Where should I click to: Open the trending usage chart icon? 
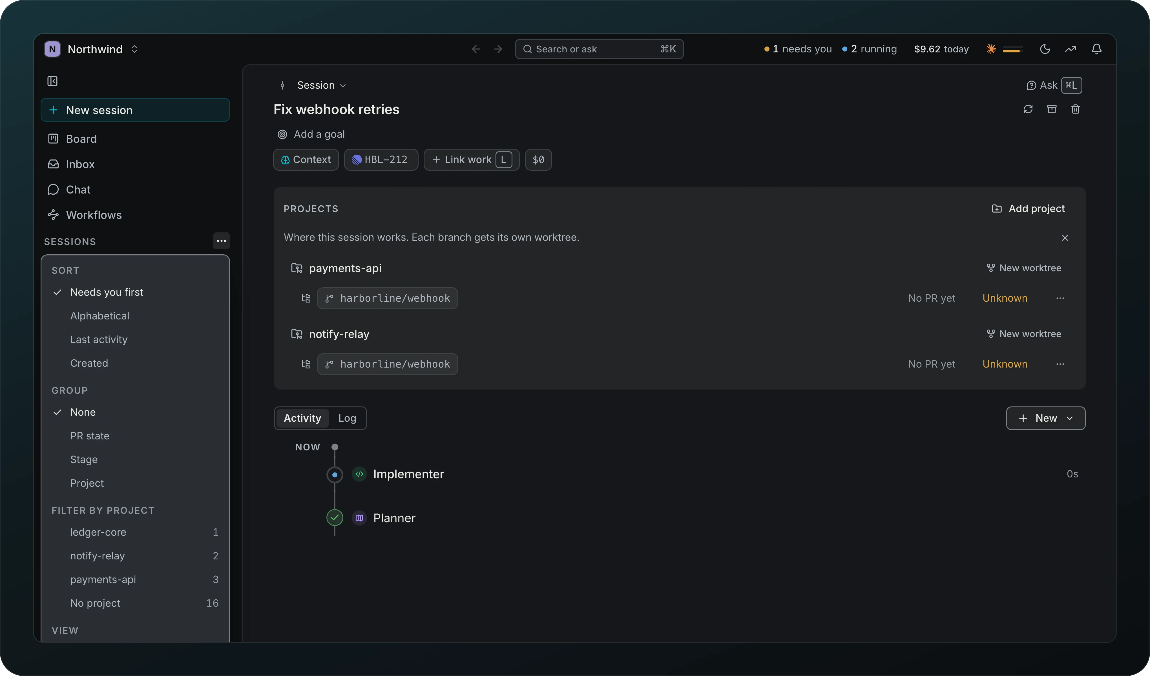1071,49
